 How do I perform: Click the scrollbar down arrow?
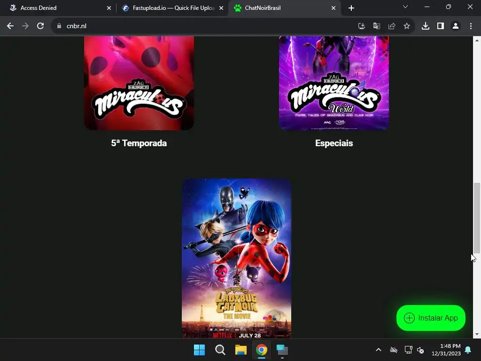tap(477, 334)
